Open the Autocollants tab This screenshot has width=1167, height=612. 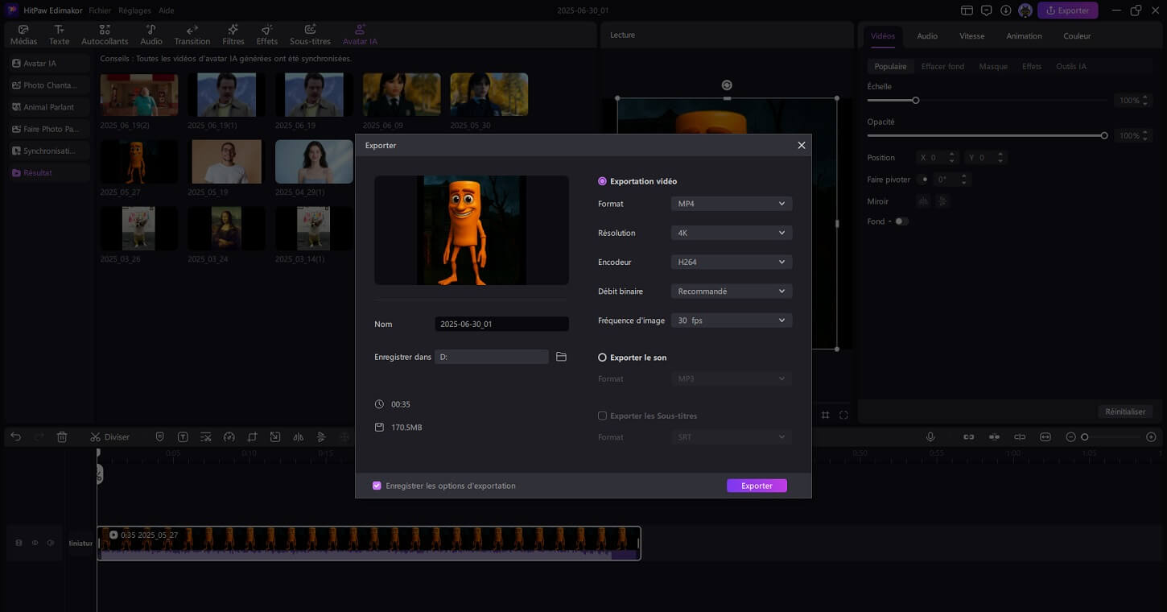[105, 35]
